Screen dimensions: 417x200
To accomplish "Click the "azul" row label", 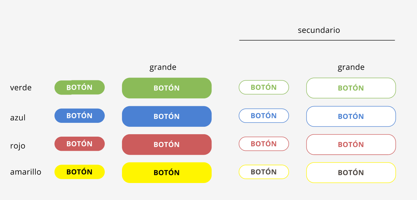I will point(18,118).
